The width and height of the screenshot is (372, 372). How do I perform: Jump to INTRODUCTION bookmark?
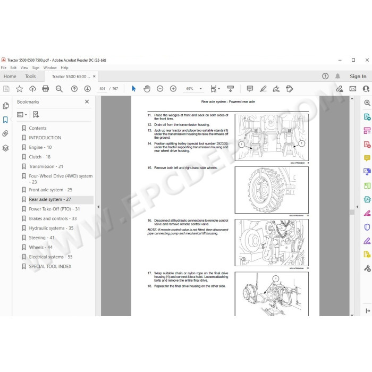click(45, 138)
